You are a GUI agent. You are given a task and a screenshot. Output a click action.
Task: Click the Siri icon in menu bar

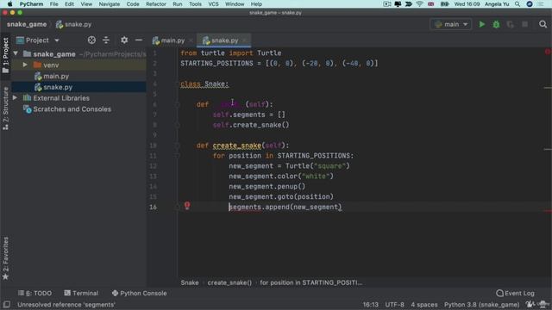point(529,4)
